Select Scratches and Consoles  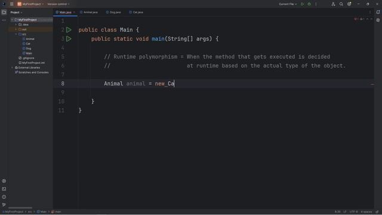pyautogui.click(x=32, y=72)
